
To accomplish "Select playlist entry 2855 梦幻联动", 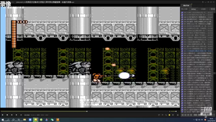I will (197, 33).
